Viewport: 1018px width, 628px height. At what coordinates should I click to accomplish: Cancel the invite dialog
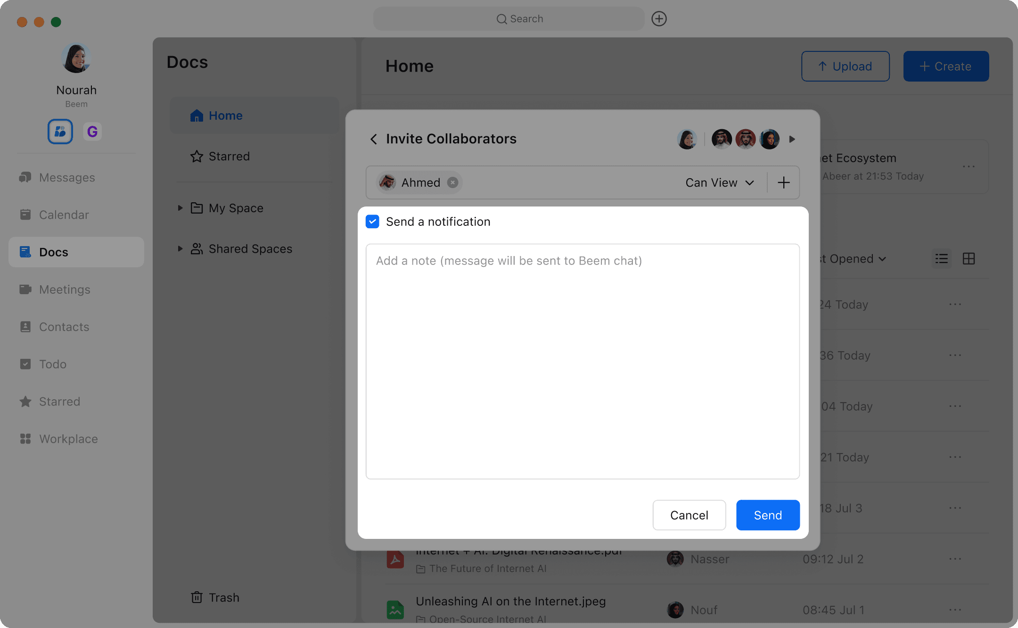tap(689, 515)
